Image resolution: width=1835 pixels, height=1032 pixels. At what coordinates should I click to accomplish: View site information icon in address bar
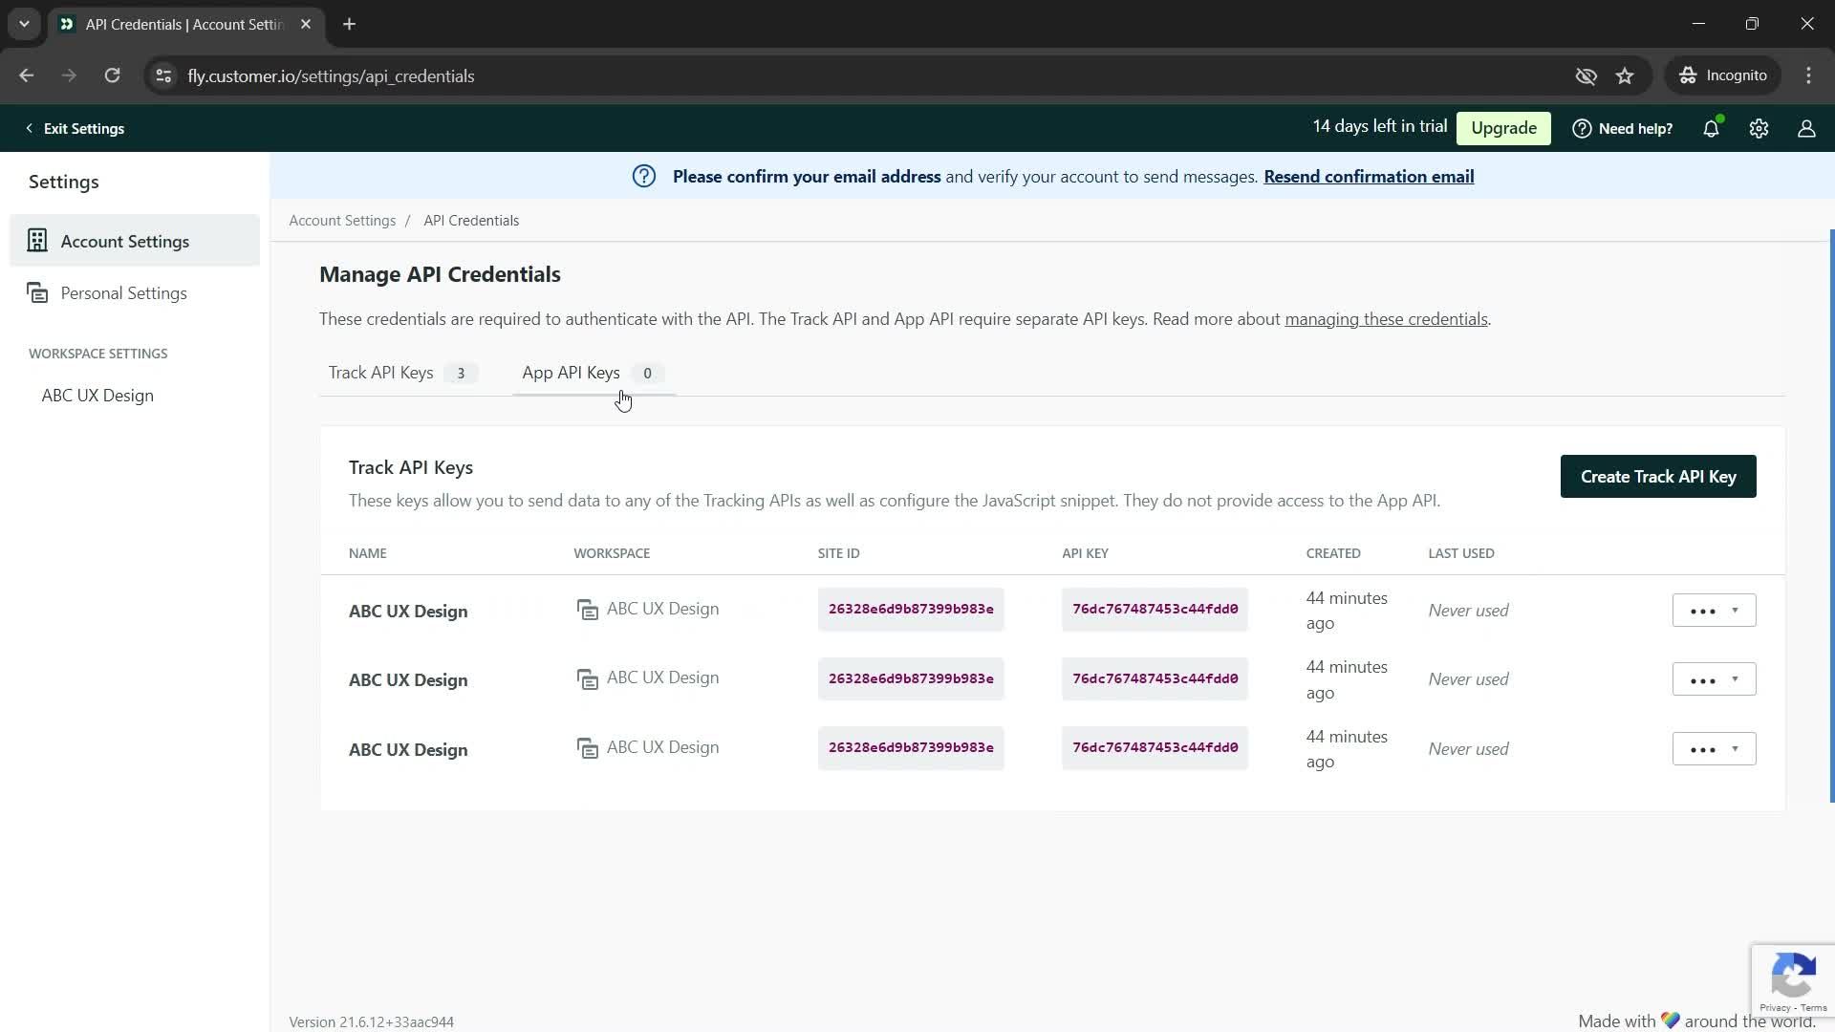tap(163, 75)
